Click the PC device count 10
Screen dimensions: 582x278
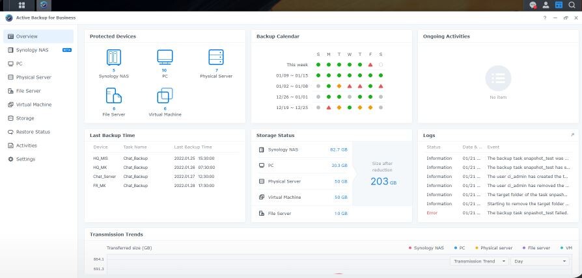point(165,70)
